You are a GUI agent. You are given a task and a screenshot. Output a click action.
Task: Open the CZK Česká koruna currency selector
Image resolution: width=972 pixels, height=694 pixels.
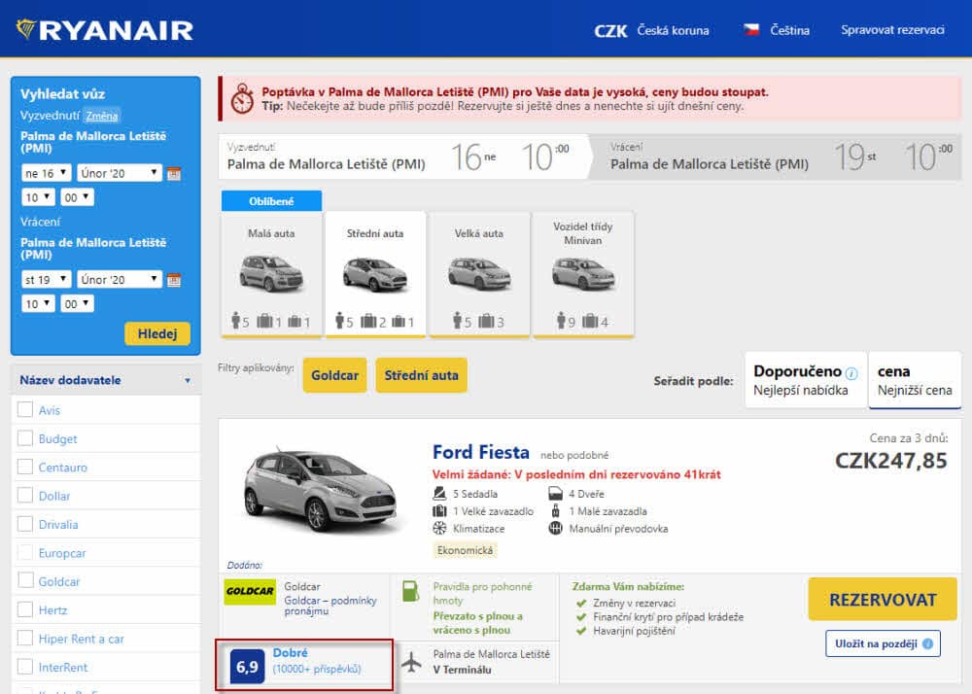point(651,30)
